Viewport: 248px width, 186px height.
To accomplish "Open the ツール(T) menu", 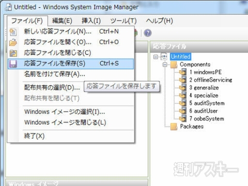I will [123, 21].
